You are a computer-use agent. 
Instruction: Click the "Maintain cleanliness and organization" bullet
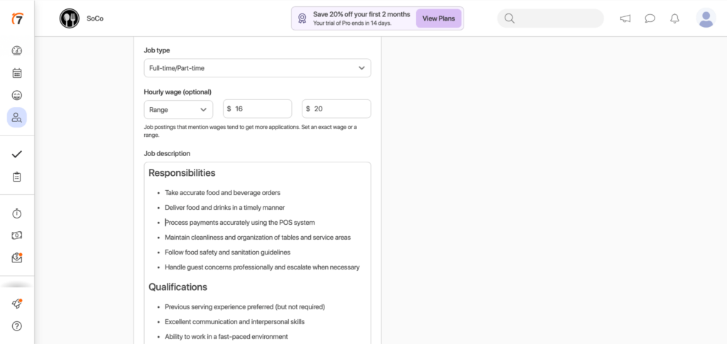pyautogui.click(x=258, y=238)
